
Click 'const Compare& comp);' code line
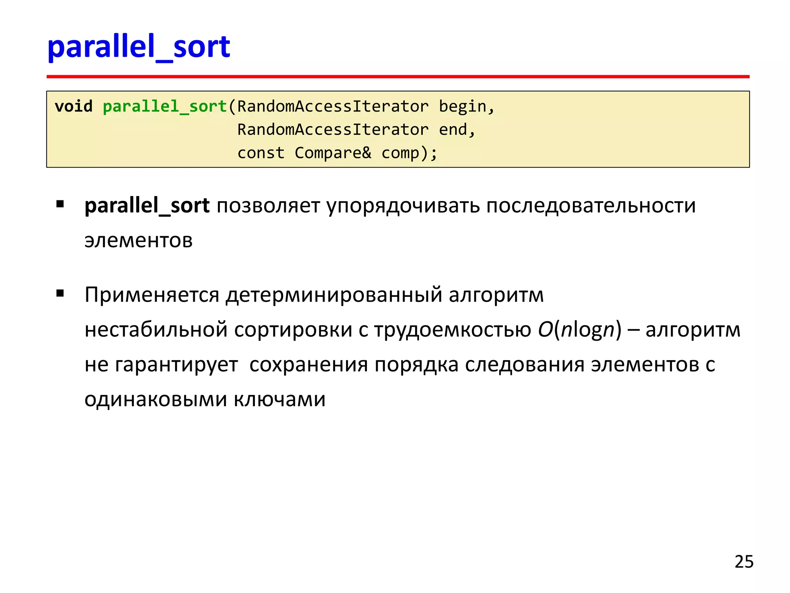click(337, 153)
